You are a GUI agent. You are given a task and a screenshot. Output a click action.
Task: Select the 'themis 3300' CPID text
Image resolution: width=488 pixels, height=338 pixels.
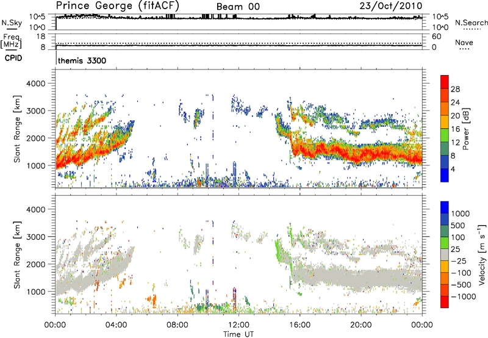[82, 60]
